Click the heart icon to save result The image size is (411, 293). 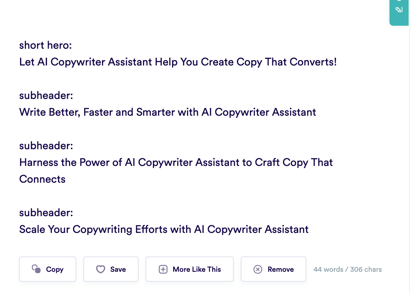coord(101,269)
